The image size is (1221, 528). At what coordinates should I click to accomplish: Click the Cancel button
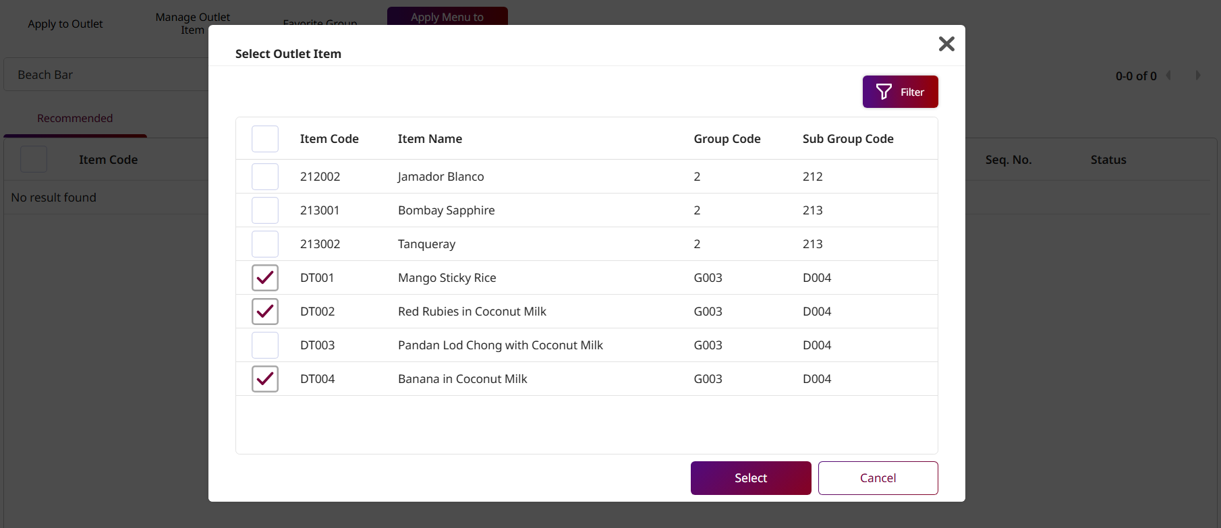[x=878, y=478]
